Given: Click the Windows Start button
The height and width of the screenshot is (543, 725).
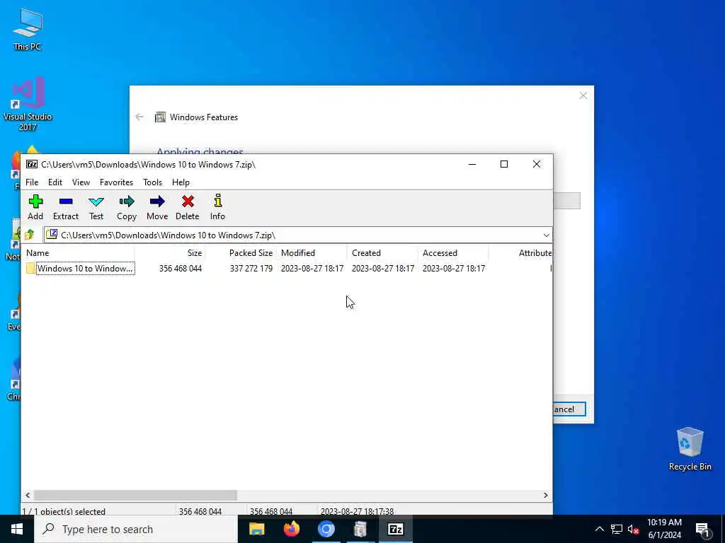Looking at the screenshot, I should (17, 529).
